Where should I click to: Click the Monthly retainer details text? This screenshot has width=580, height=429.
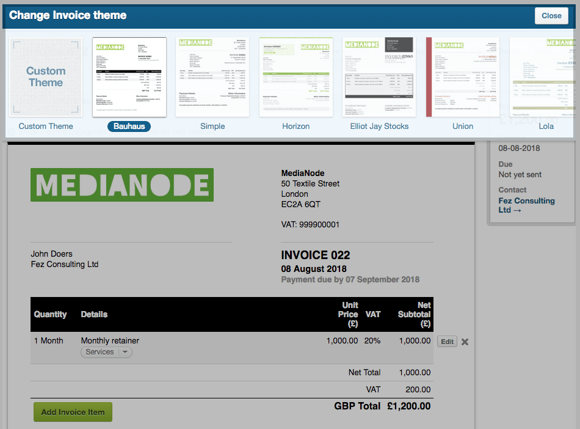[110, 340]
